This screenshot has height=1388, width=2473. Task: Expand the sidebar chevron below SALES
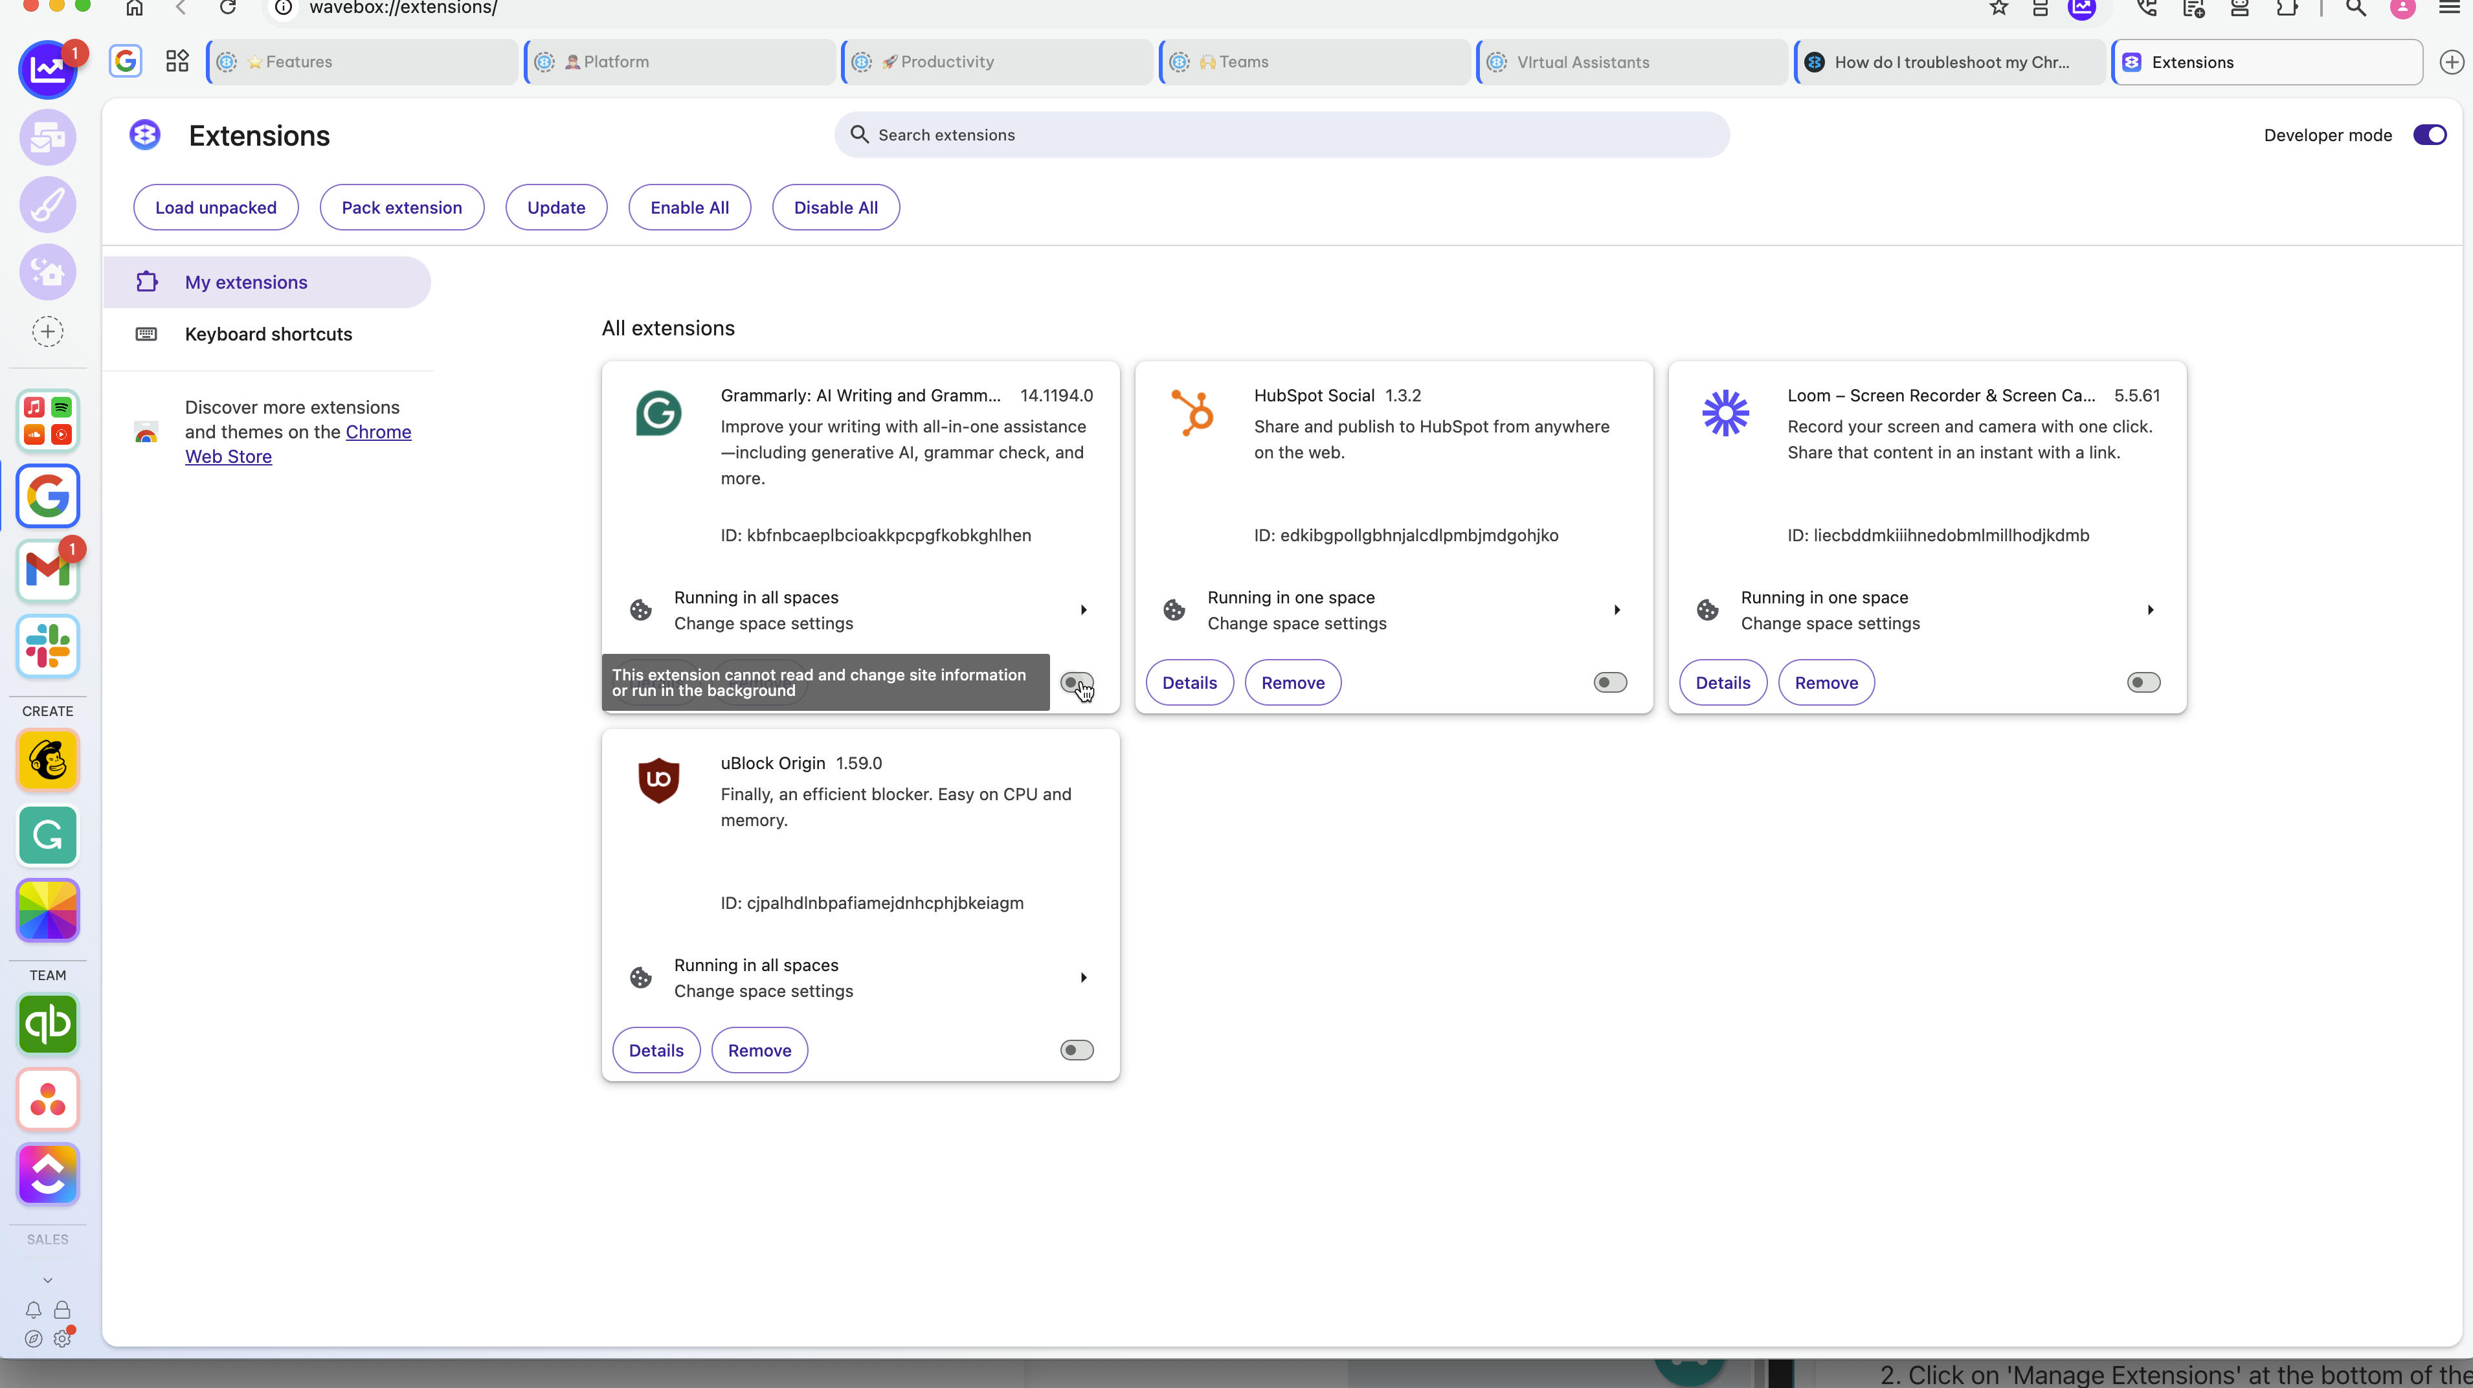(47, 1279)
